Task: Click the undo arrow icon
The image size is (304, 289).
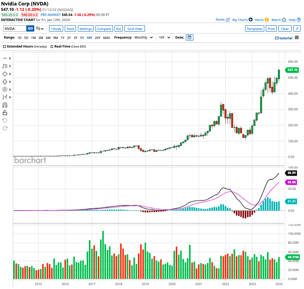Action: point(5,120)
